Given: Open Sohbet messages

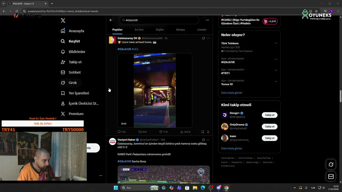Looking at the screenshot, I should coord(71,72).
